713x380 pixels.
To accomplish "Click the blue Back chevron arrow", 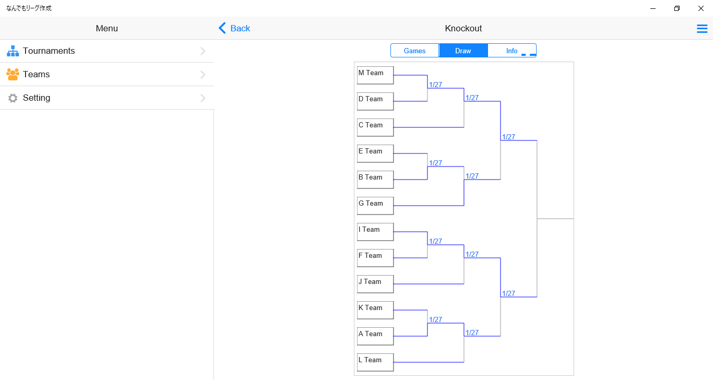I will [222, 28].
